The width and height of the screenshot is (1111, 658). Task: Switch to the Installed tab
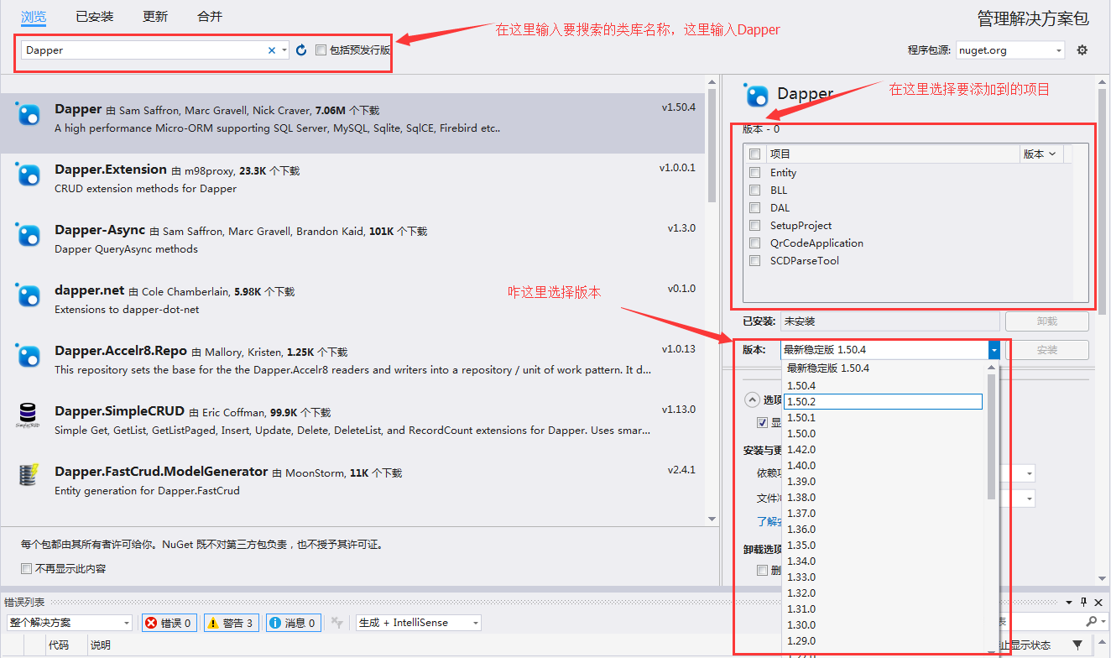pyautogui.click(x=94, y=16)
